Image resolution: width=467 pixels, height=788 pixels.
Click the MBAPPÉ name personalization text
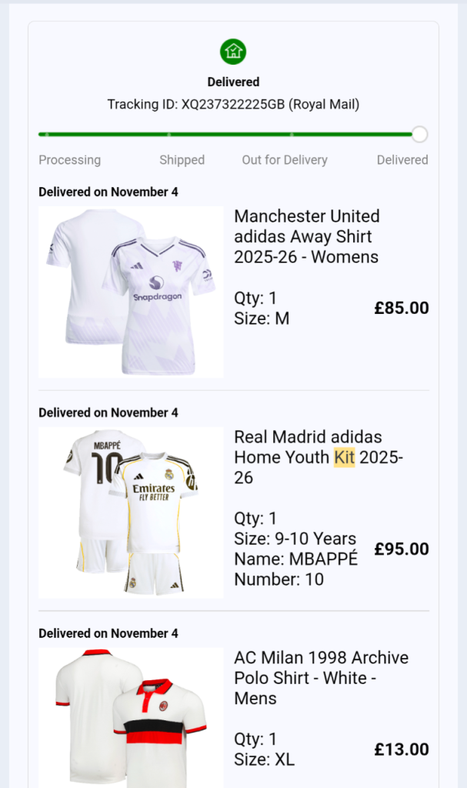point(295,559)
